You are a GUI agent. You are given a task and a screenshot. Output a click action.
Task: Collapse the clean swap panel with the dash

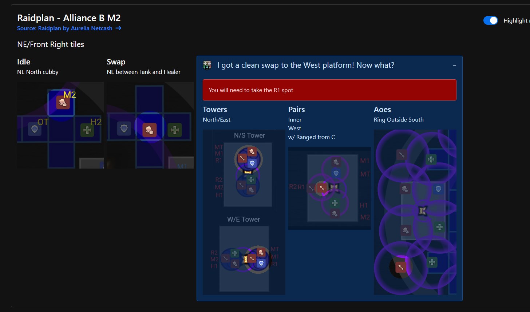(x=454, y=66)
